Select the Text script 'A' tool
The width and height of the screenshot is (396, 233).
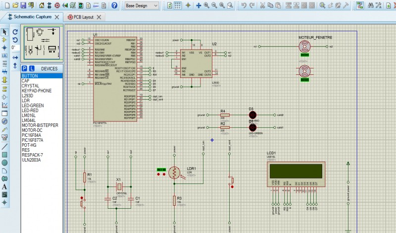click(4, 186)
